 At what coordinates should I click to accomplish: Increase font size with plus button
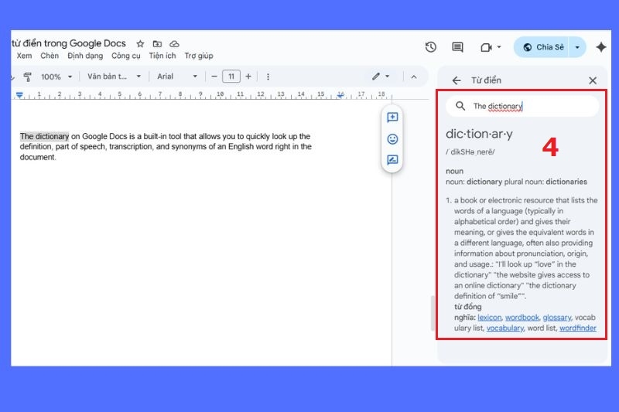point(248,77)
